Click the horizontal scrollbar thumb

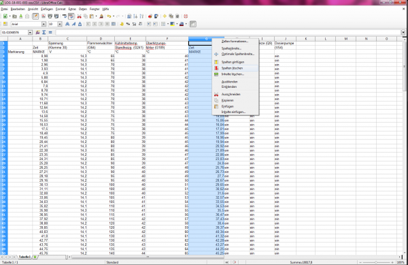coord(148,257)
